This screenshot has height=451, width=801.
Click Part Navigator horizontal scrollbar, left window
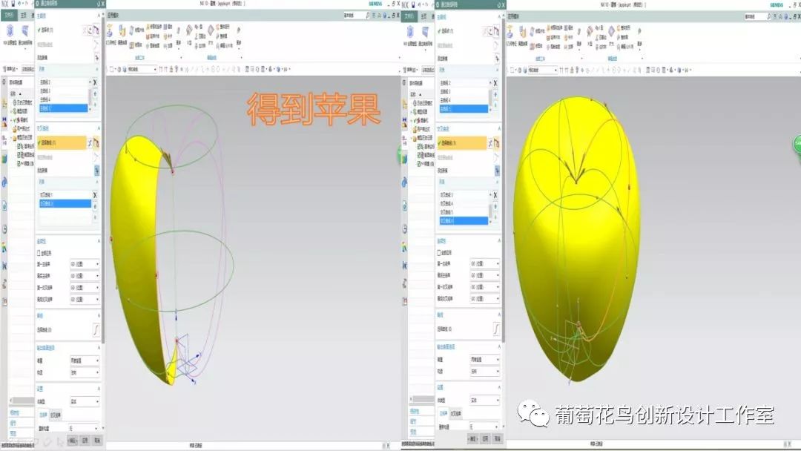pos(23,401)
